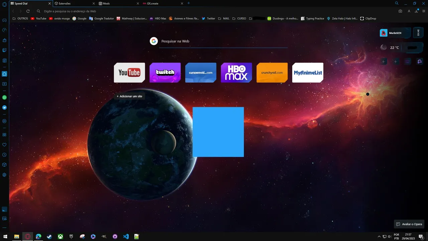The width and height of the screenshot is (428, 241).
Task: Open the Downloads icon in toolbar
Action: 417,11
